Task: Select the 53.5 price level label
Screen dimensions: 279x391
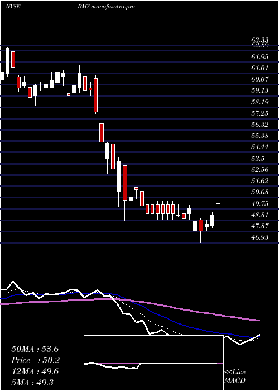Action: [258, 158]
